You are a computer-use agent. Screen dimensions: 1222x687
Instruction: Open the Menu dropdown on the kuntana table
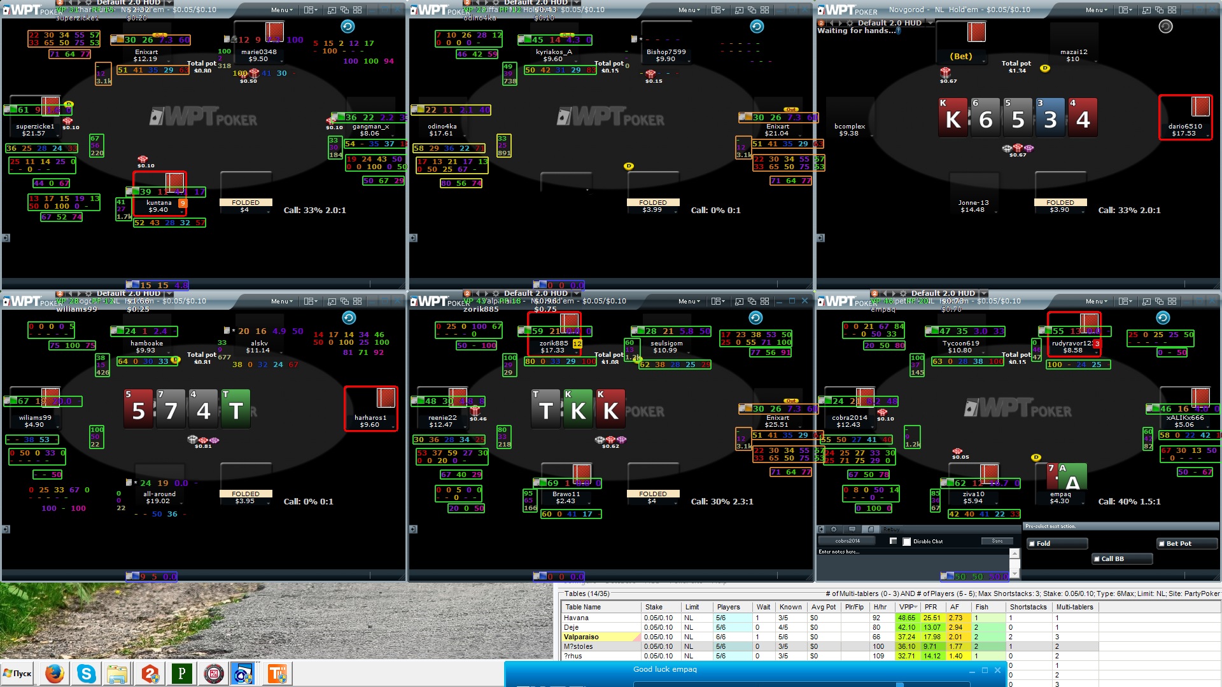tap(281, 10)
